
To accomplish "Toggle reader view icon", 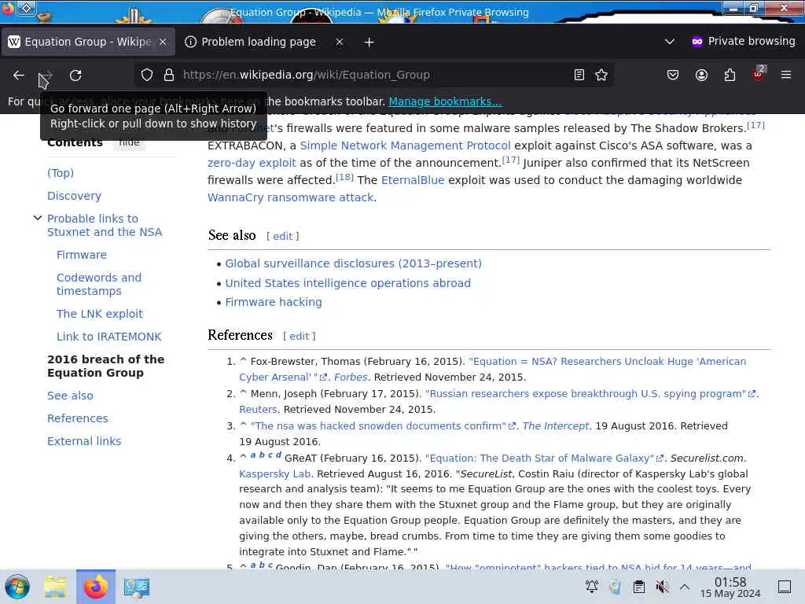I will pos(579,75).
